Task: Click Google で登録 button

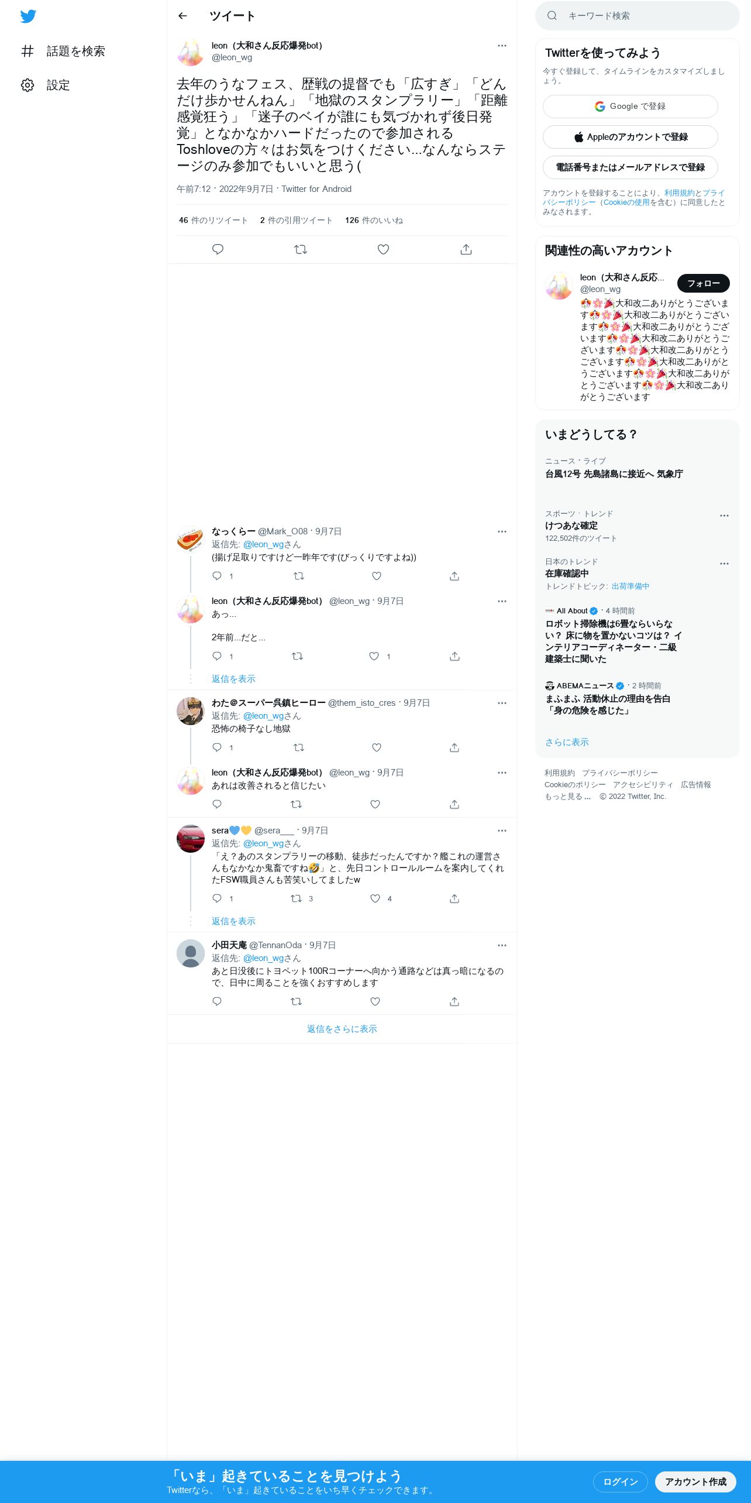Action: pos(631,107)
